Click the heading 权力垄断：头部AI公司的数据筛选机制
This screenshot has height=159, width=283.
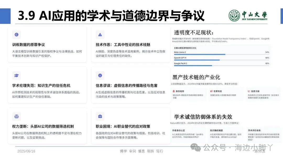coord(43,126)
